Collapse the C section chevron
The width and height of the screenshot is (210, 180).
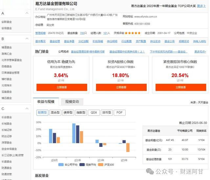pyautogui.click(x=27, y=109)
